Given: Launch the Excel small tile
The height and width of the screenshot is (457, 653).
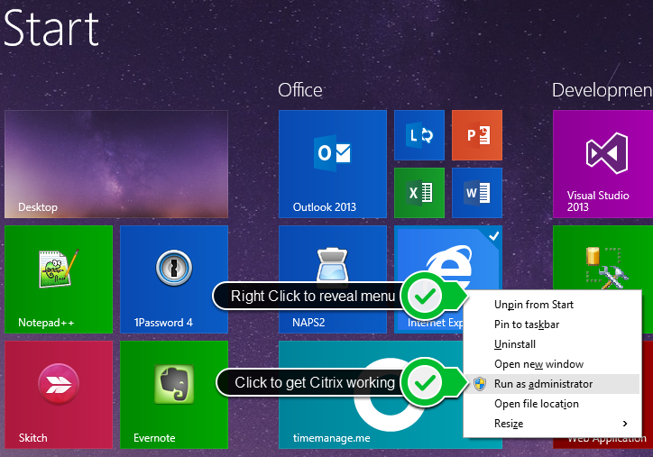Looking at the screenshot, I should coord(419,193).
